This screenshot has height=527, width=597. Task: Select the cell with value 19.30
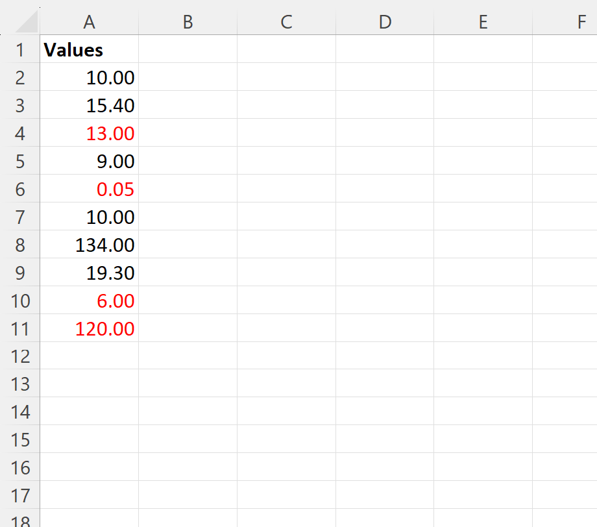point(89,272)
